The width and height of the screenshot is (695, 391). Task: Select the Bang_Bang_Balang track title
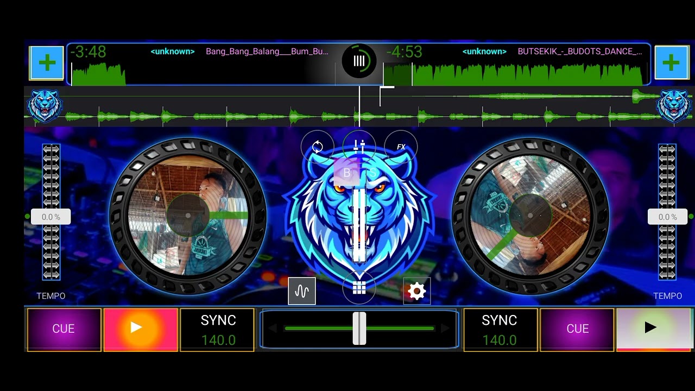pyautogui.click(x=267, y=52)
